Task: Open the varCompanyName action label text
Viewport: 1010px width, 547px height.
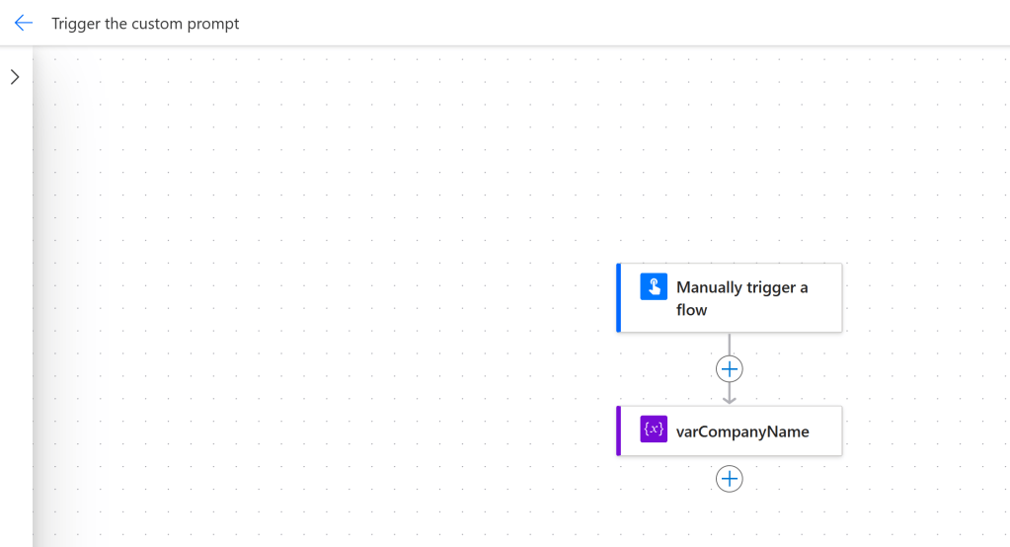Action: point(742,431)
